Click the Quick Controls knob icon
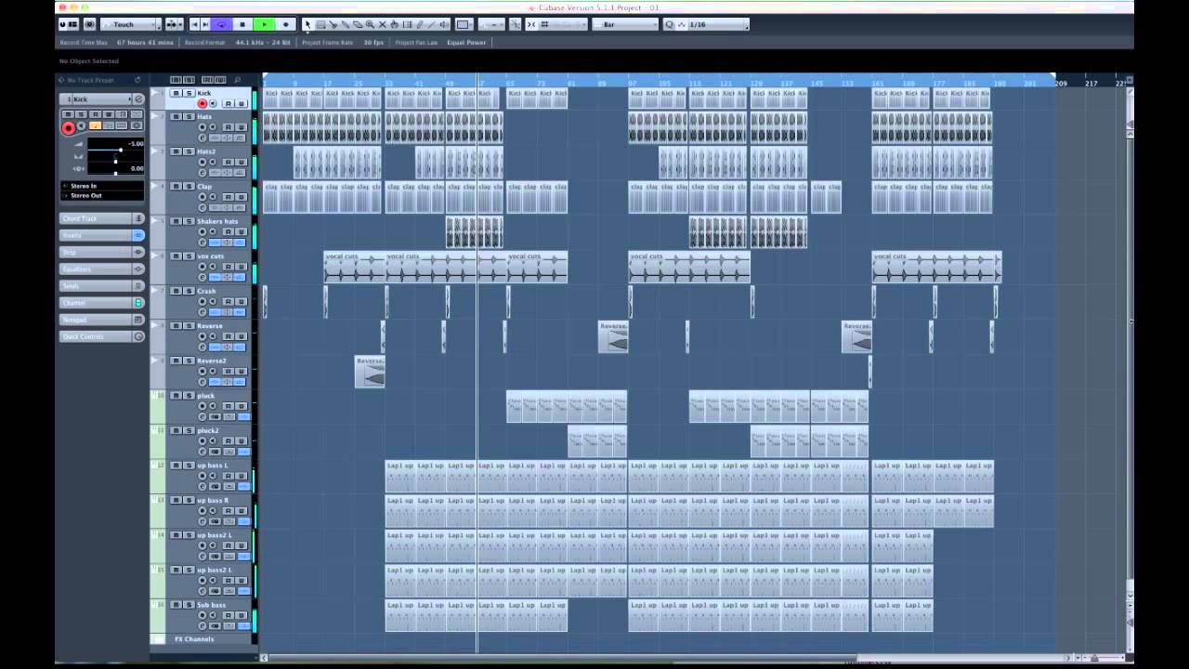This screenshot has height=669, width=1189. click(138, 336)
